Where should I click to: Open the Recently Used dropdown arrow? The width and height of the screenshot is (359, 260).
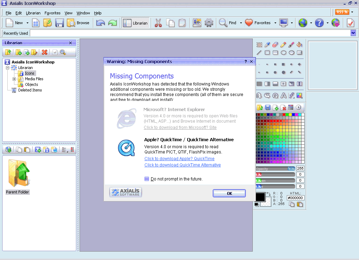(353, 33)
